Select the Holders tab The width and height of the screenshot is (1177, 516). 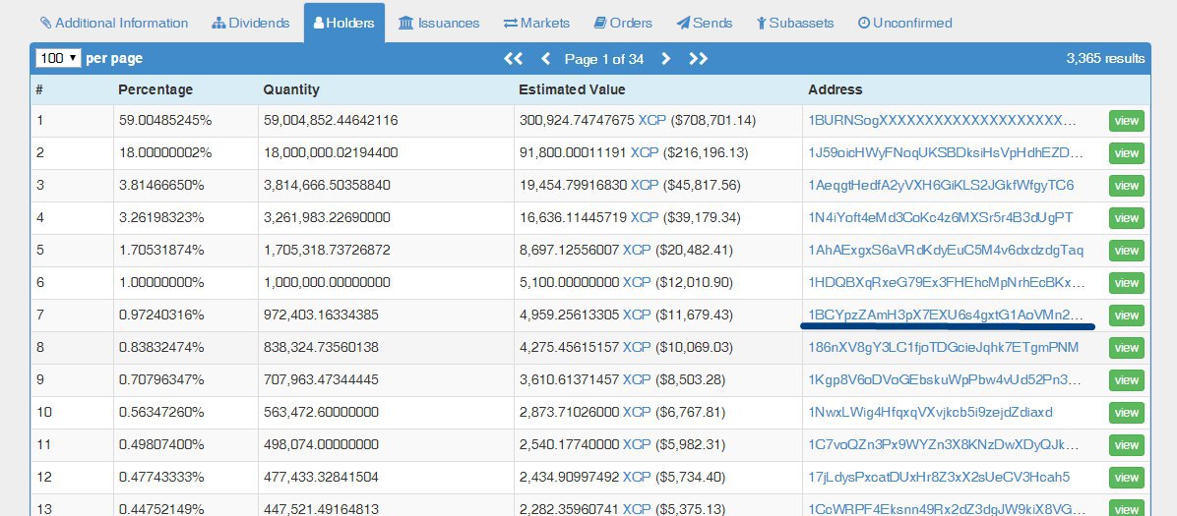(343, 23)
